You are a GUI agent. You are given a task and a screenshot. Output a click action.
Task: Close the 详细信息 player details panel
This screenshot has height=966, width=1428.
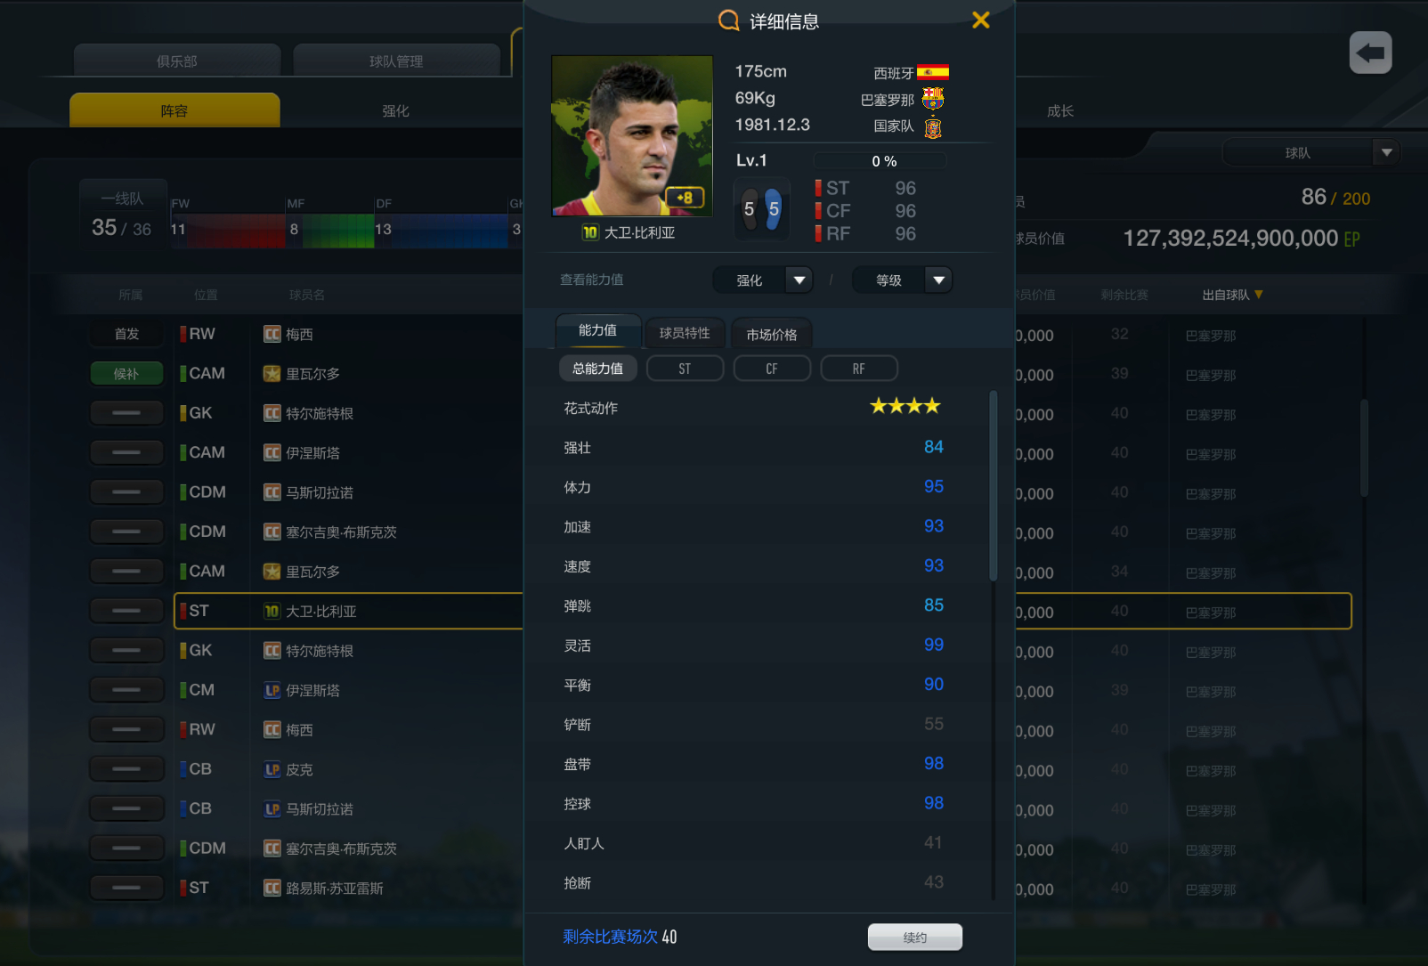pyautogui.click(x=980, y=20)
